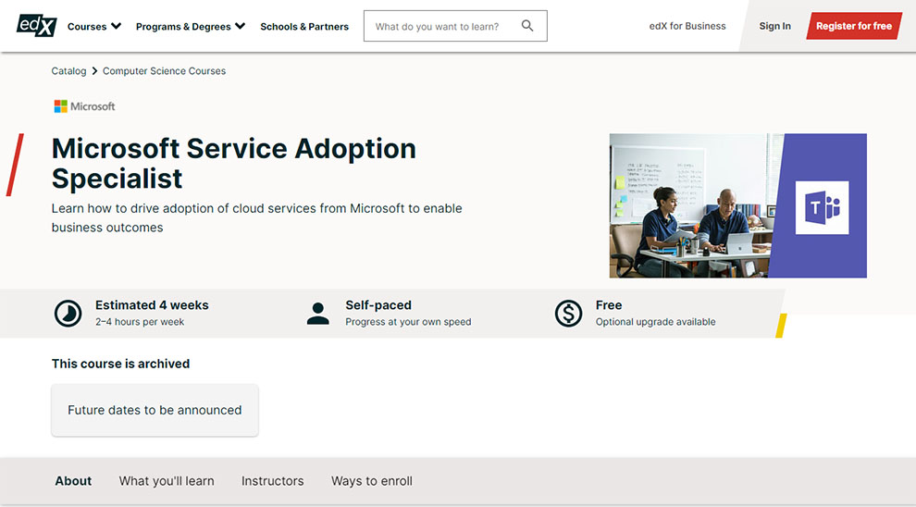Switch to the Instructors tab
This screenshot has height=507, width=916.
point(273,481)
